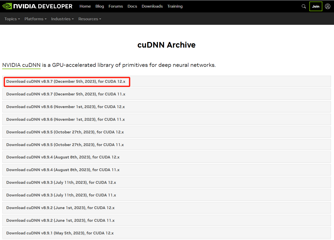Screen dimensions: 334x240
Task: Expand cuDNN v8.9.5 for CUDA 12.x
Action: coord(167,132)
